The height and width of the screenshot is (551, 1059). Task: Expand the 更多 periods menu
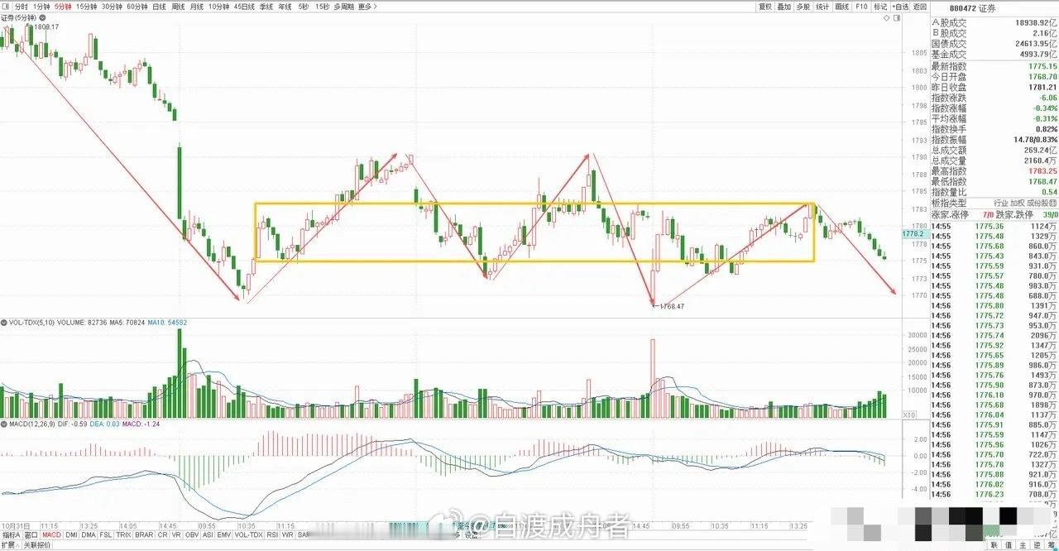point(367,7)
